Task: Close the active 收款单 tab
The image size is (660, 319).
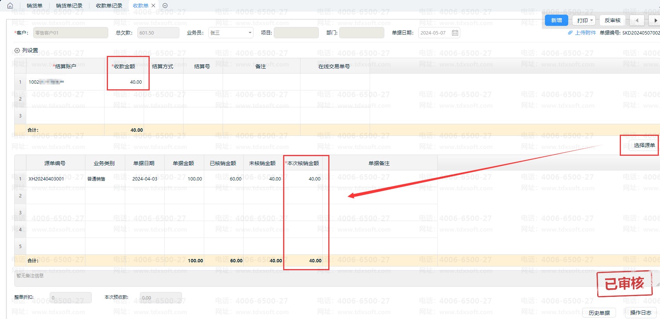Action: [x=153, y=6]
